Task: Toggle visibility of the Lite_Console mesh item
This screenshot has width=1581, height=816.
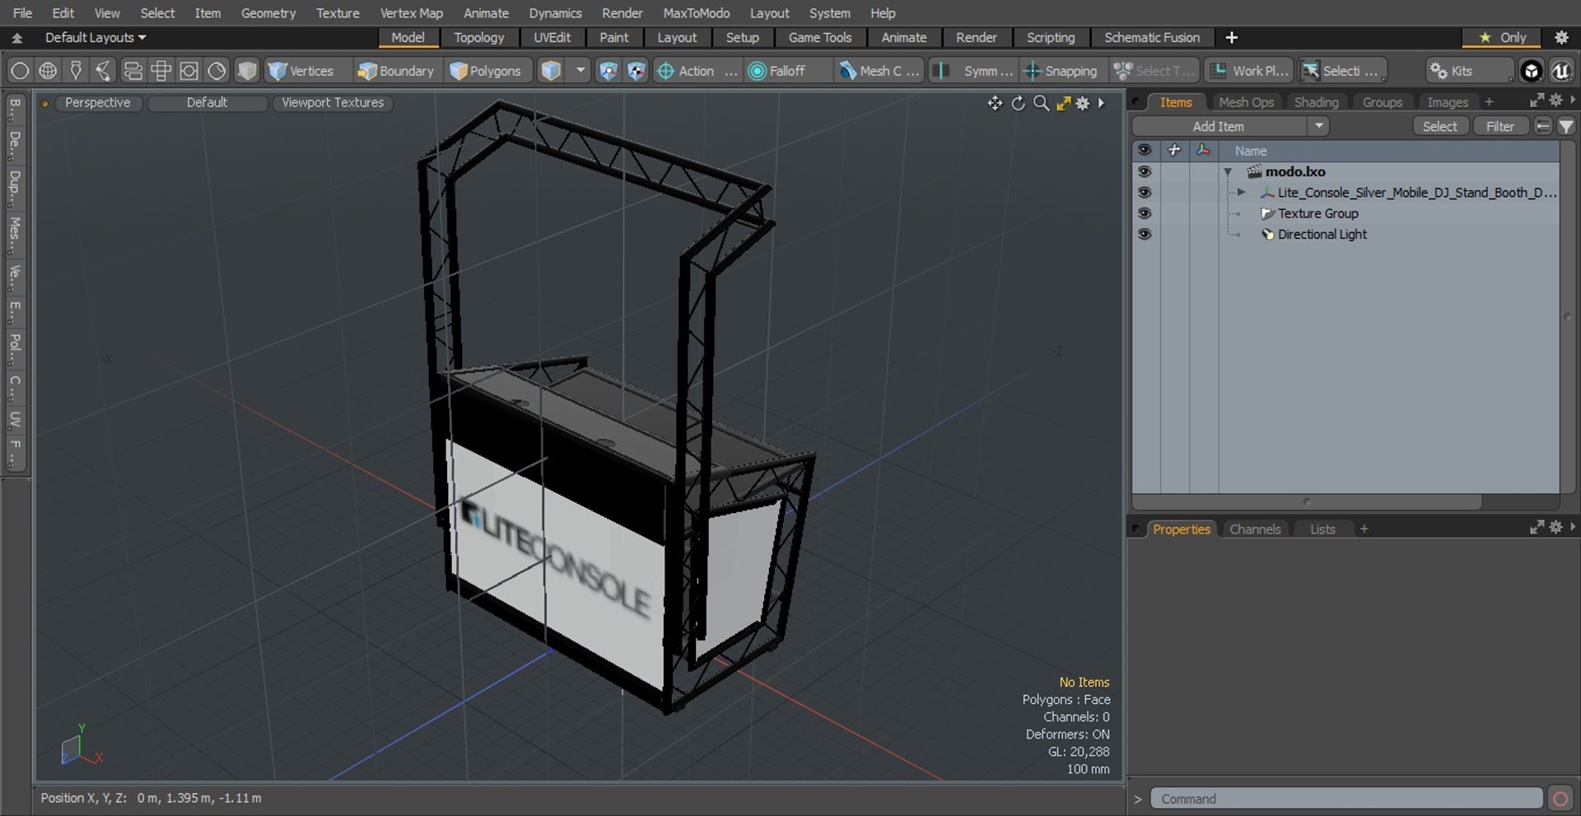Action: tap(1144, 193)
